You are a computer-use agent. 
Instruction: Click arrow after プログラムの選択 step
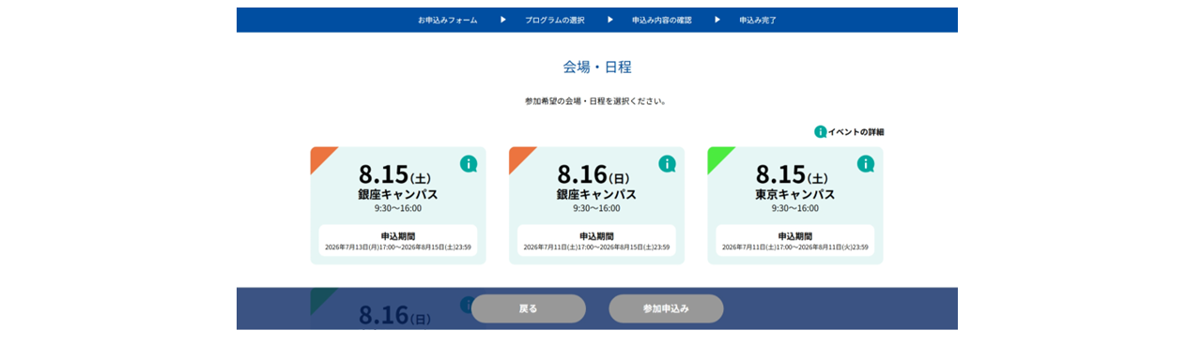(609, 20)
